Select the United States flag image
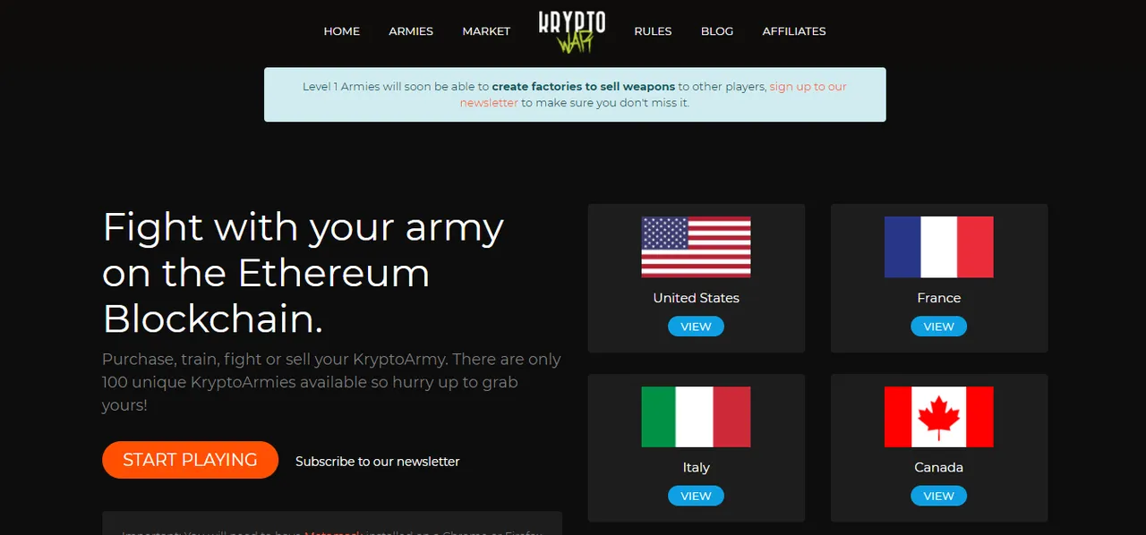The width and height of the screenshot is (1146, 535). (x=696, y=247)
